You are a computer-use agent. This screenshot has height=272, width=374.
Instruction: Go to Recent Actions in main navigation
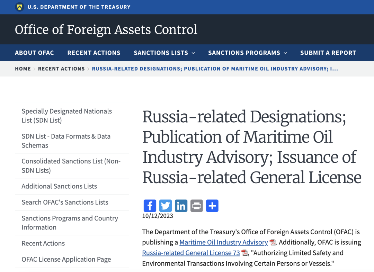click(x=94, y=53)
